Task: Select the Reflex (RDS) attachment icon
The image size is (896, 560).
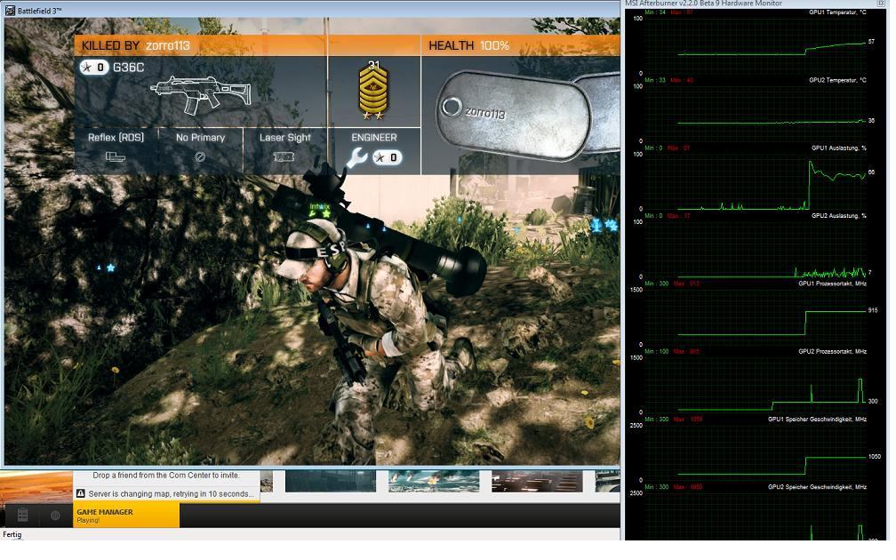Action: [x=115, y=156]
